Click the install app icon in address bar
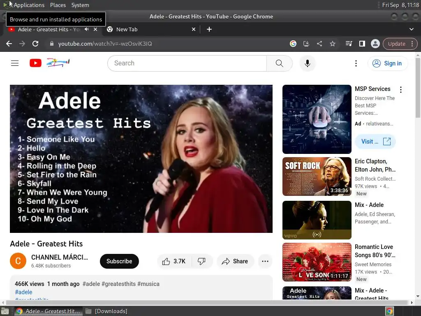 click(306, 44)
